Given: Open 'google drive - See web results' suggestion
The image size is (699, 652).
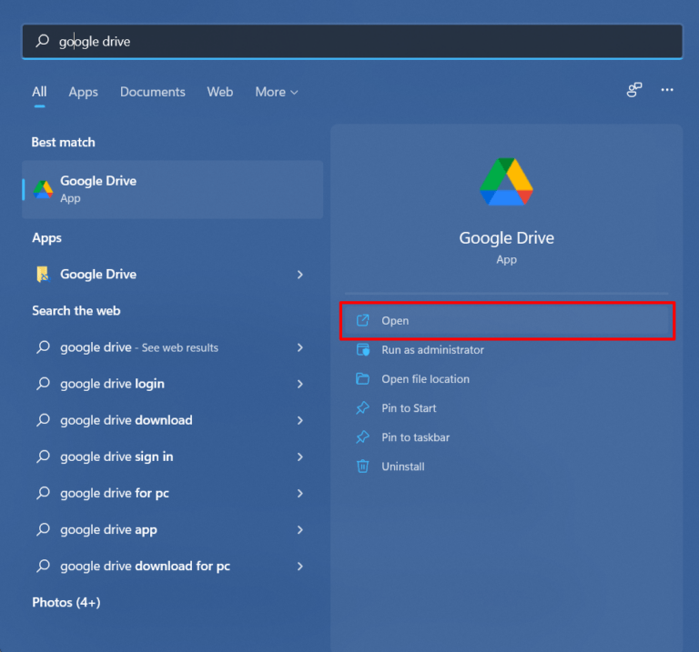Looking at the screenshot, I should 173,347.
